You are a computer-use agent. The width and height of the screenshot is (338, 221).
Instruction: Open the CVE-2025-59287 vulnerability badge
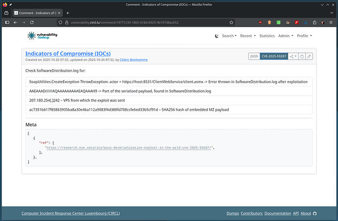(x=273, y=56)
